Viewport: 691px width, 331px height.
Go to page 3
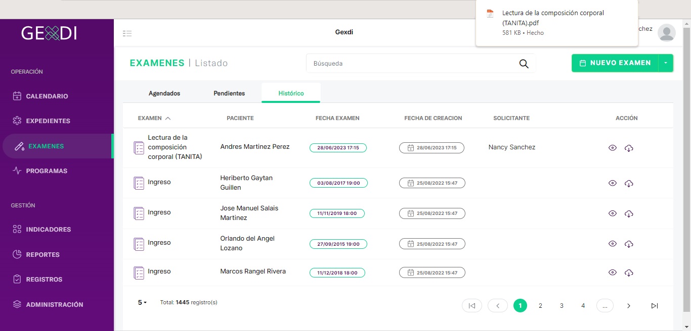pyautogui.click(x=562, y=306)
